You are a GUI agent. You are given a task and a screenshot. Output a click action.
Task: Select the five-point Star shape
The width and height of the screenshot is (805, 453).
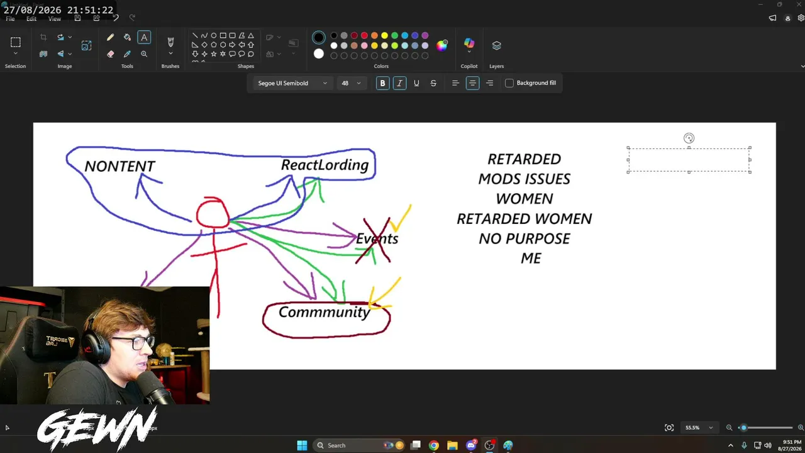[214, 54]
